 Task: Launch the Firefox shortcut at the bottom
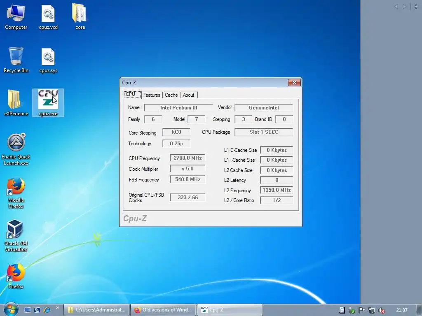16,276
